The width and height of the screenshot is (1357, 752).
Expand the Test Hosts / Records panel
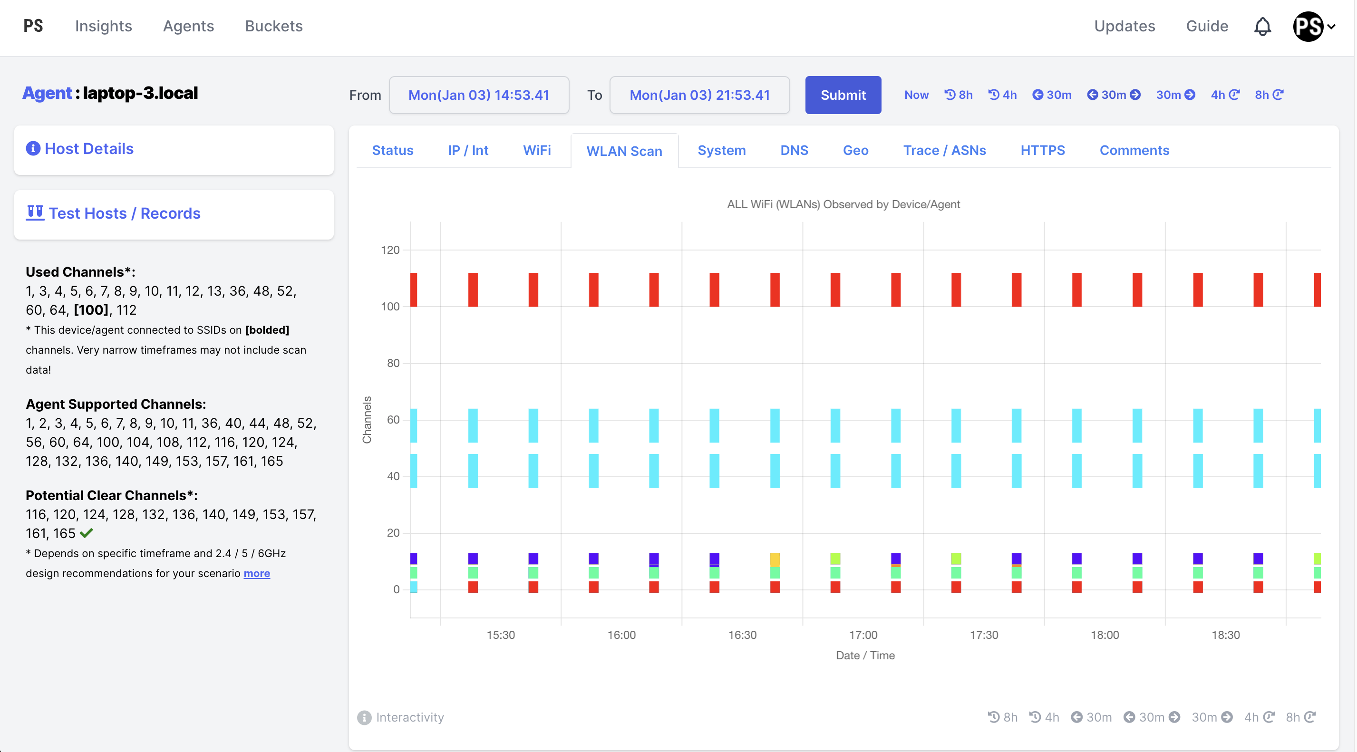coord(124,213)
